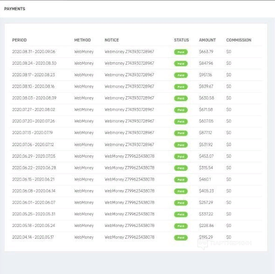Select period 2020.06.22 - 2020.06.28
Image resolution: width=275 pixels, height=274 pixels.
pos(34,167)
